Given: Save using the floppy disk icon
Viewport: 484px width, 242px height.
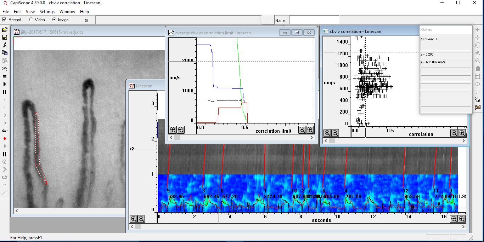Looking at the screenshot, I should click(x=5, y=37).
